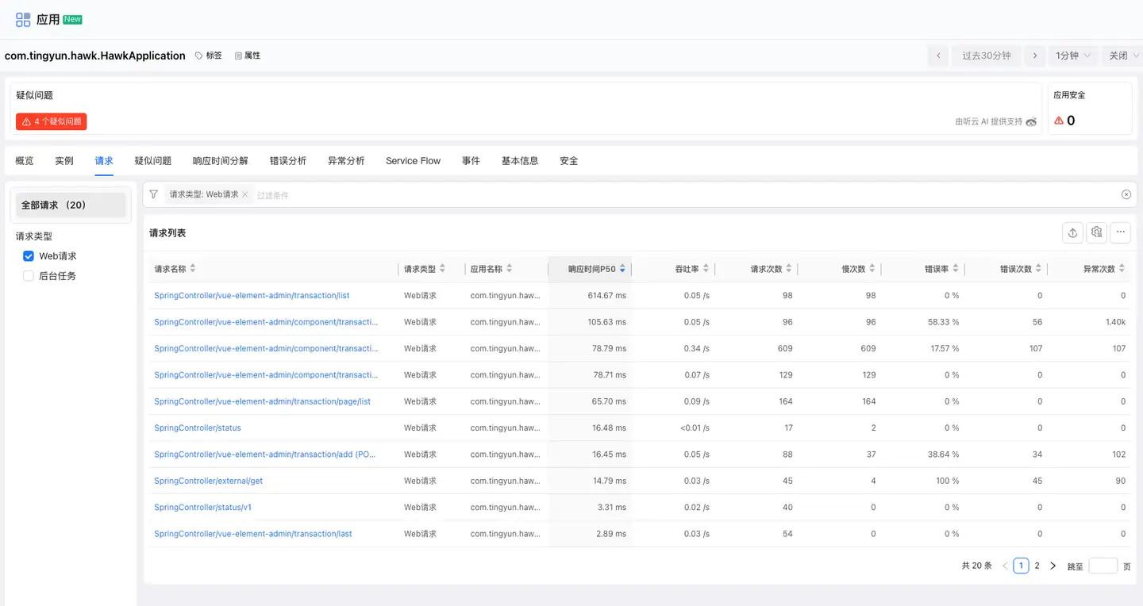Click the export icon above request list
The width and height of the screenshot is (1143, 606).
pyautogui.click(x=1072, y=232)
